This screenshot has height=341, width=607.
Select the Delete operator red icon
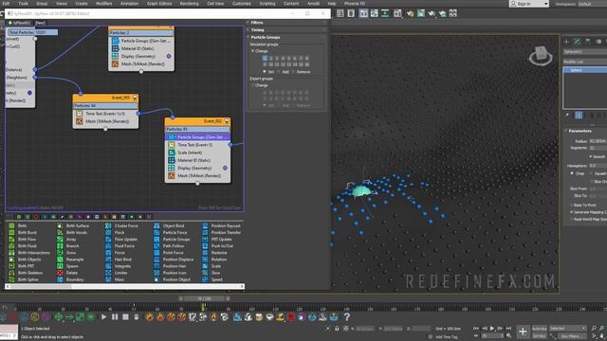(60, 273)
